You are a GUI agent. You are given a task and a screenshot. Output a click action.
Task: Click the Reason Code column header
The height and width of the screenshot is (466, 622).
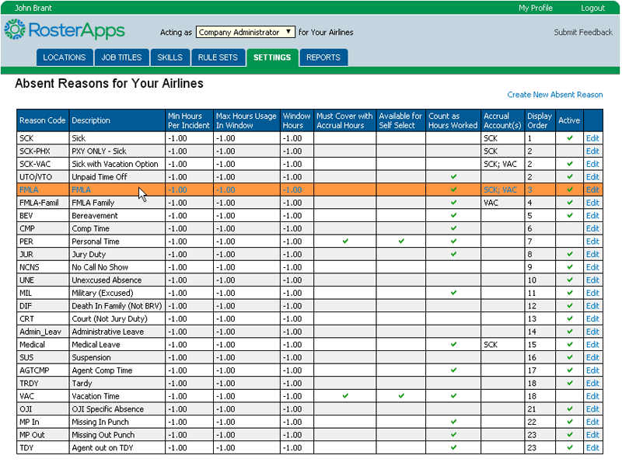[x=43, y=120]
